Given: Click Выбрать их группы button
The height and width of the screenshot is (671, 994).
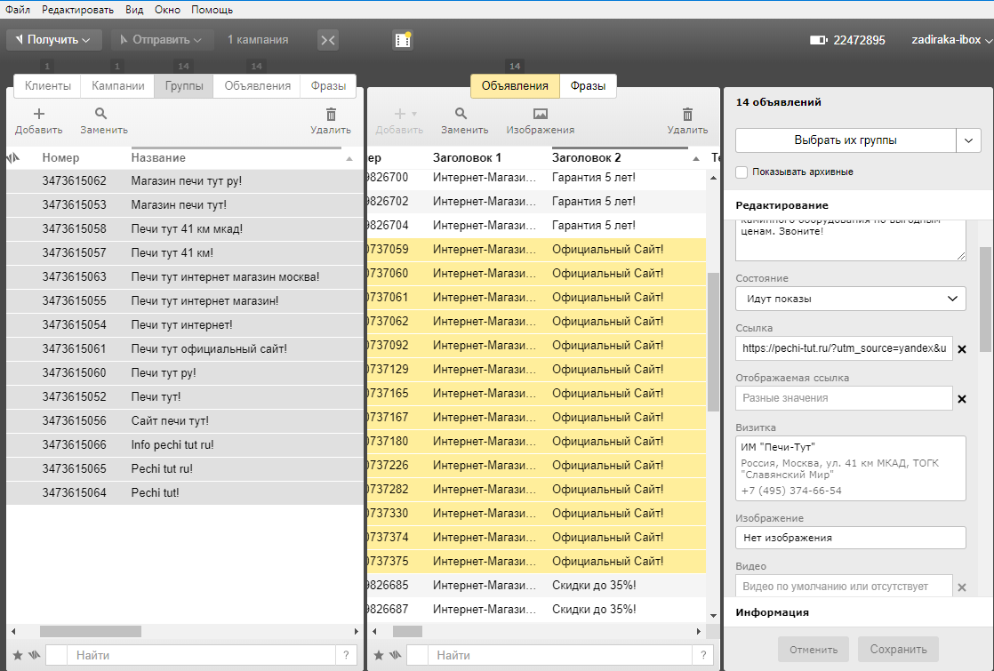Looking at the screenshot, I should pyautogui.click(x=846, y=140).
